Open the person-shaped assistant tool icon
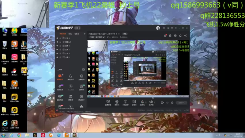 tap(71, 77)
